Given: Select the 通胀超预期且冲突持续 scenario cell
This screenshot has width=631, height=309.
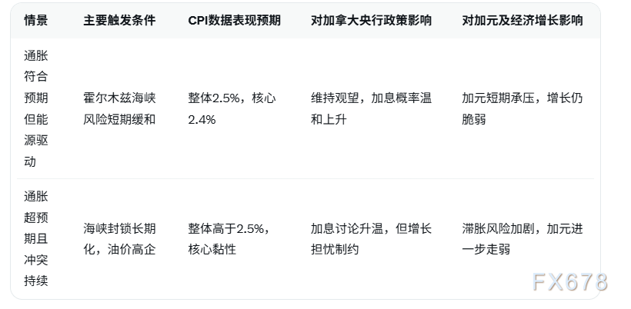Looking at the screenshot, I should (x=35, y=238).
